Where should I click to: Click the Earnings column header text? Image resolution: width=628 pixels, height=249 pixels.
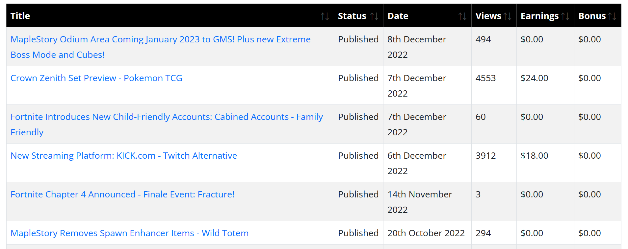[539, 16]
